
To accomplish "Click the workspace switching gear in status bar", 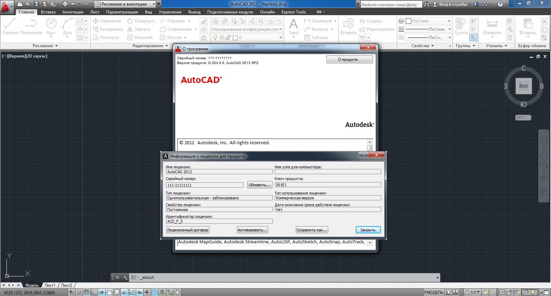I will pos(502,292).
